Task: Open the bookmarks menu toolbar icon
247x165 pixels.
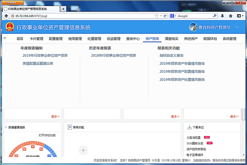Action: point(240,16)
